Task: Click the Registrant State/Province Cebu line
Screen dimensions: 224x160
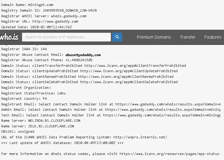Action: [x=34, y=93]
